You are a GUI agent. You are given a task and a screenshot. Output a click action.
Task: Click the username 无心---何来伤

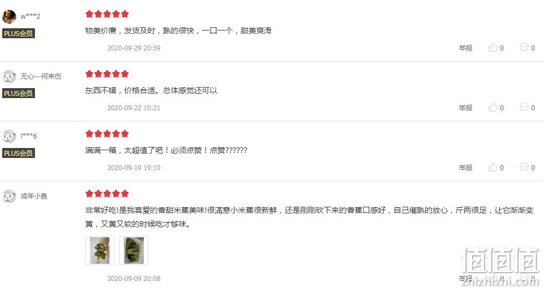coord(41,76)
